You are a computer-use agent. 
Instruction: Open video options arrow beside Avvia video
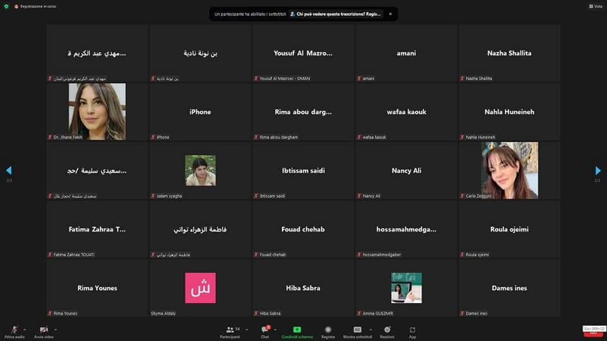pyautogui.click(x=55, y=329)
